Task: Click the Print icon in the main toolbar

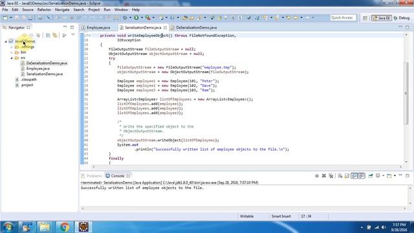Action: pyautogui.click(x=30, y=17)
